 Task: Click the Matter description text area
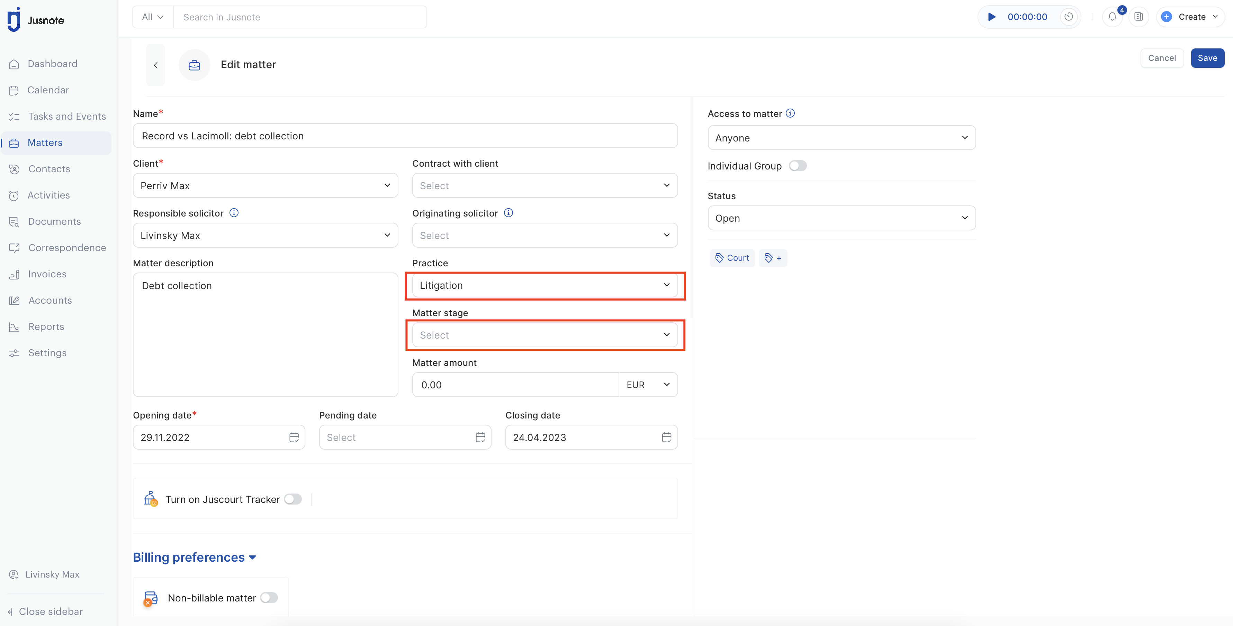(x=265, y=335)
